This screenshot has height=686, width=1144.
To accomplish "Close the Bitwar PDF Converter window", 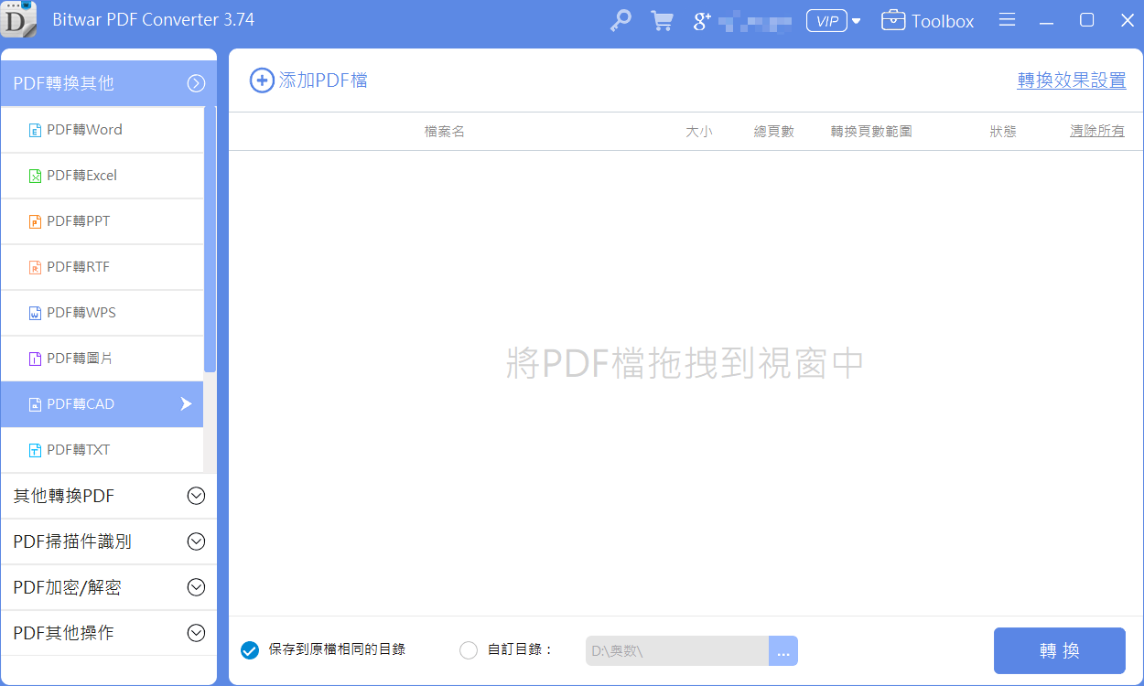I will (1125, 20).
